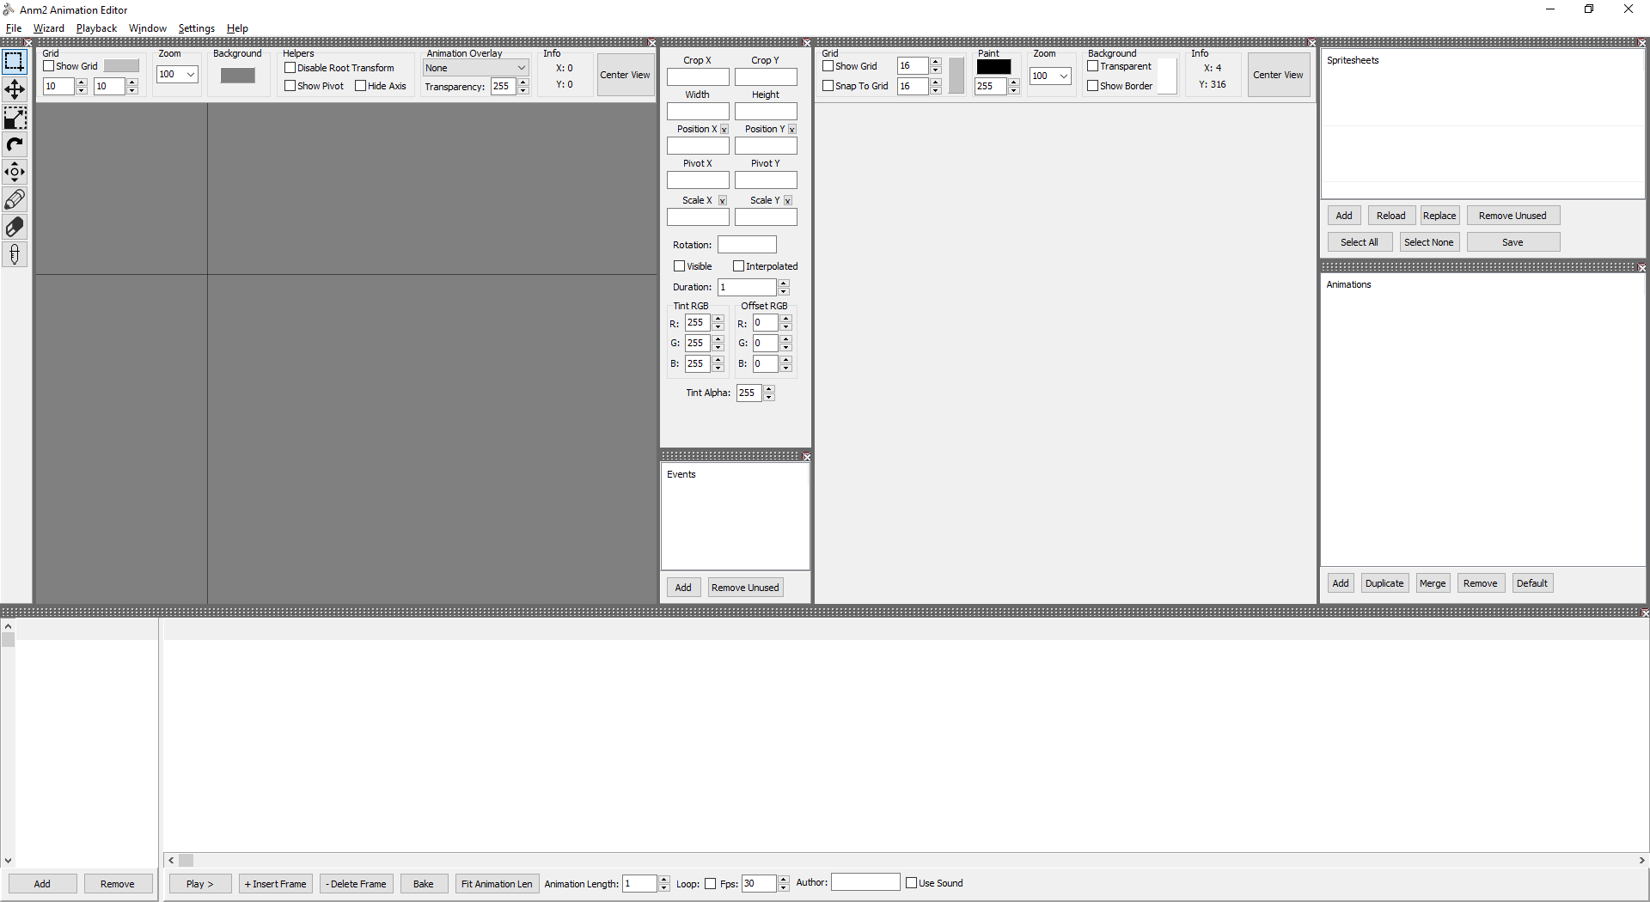Check Disable Root Transform
1650x902 pixels.
pyautogui.click(x=290, y=68)
